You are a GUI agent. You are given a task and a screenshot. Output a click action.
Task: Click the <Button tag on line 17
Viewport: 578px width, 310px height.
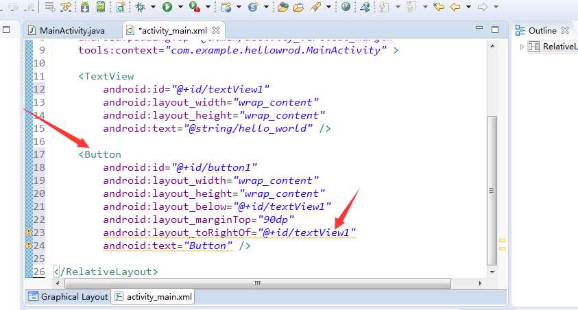[x=99, y=154]
